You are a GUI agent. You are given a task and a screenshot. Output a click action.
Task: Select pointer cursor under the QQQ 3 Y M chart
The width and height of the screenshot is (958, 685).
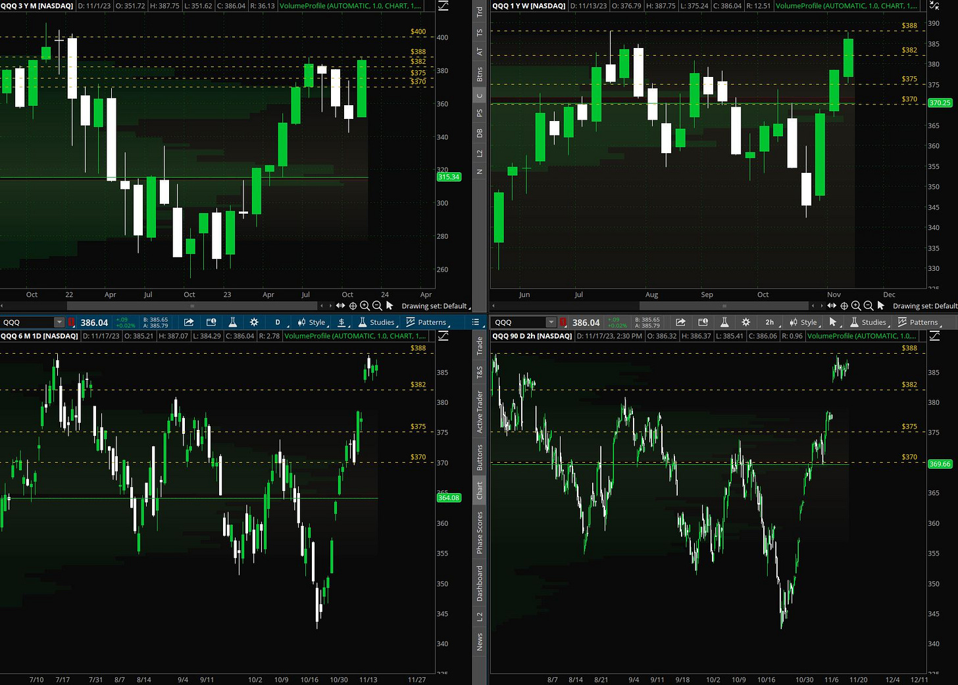click(x=390, y=306)
